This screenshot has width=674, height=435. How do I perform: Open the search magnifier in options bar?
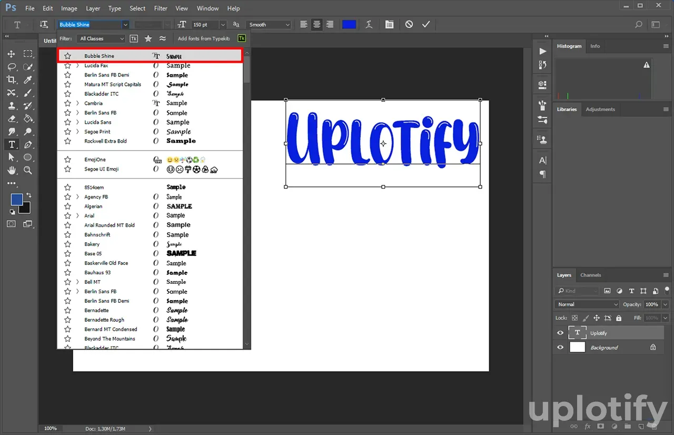tap(639, 25)
